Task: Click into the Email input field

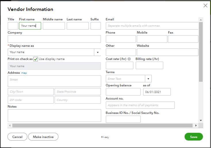Action: (x=152, y=26)
